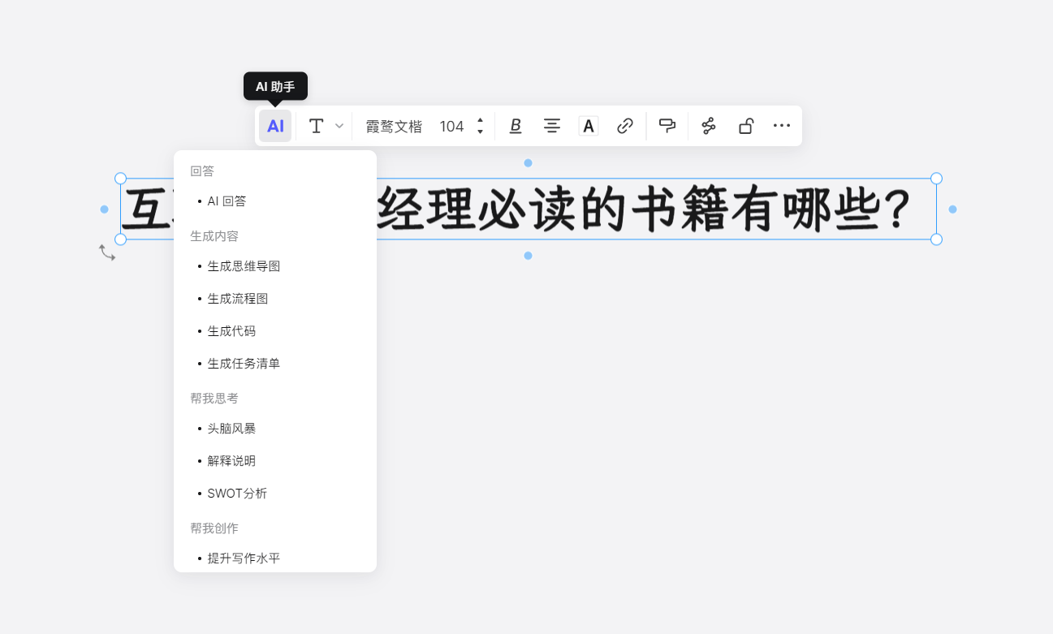Image resolution: width=1053 pixels, height=634 pixels.
Task: Select the text type T icon
Action: 317,126
